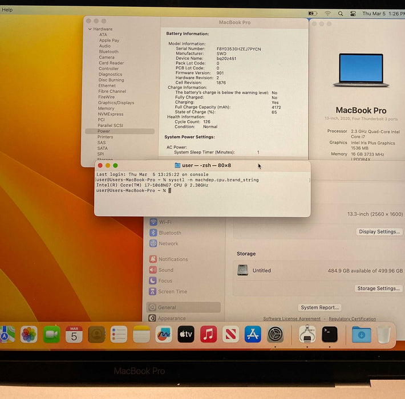Select SAS in hardware list
Viewport: 405px width, 399px height.
click(102, 142)
